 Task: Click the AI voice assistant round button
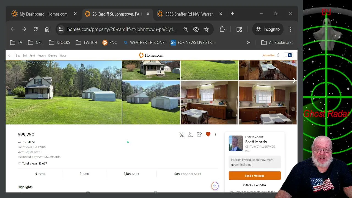(215, 186)
